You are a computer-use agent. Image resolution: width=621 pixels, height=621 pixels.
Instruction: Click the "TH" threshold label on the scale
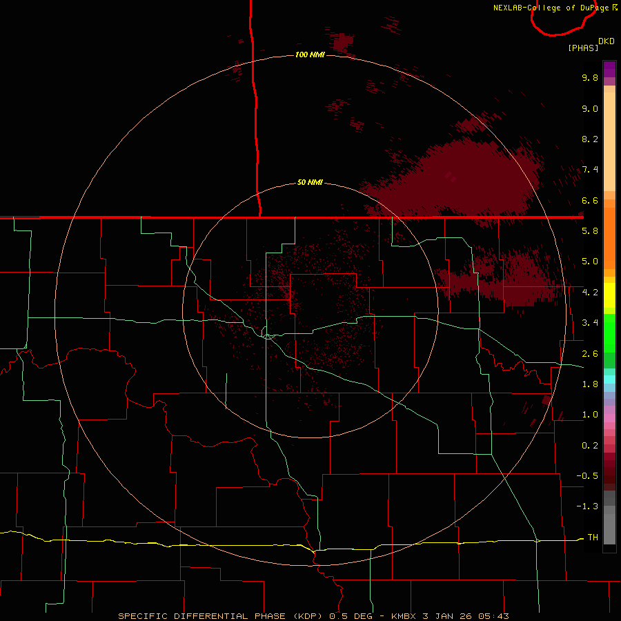593,538
